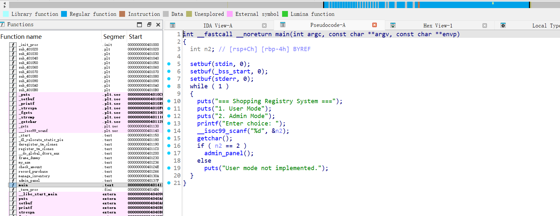Click getchar call in pseudocode line 15
Viewport: 560px width, 216px height.
(209, 138)
